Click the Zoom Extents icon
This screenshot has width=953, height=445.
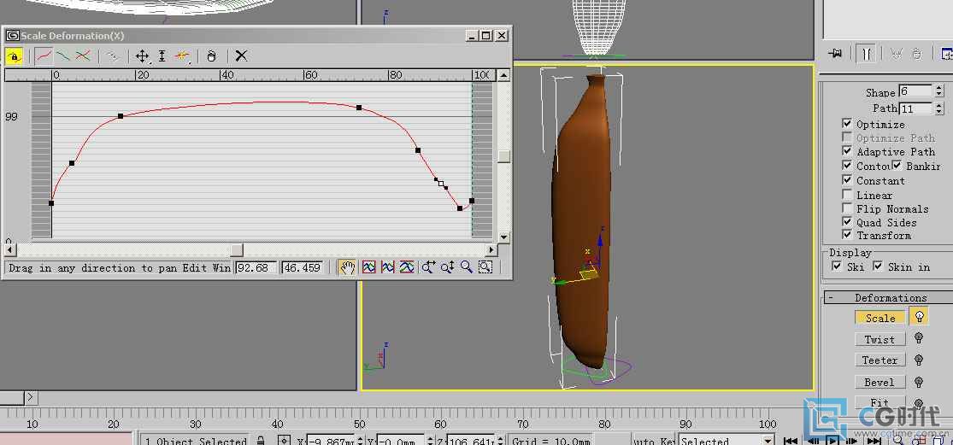point(369,267)
